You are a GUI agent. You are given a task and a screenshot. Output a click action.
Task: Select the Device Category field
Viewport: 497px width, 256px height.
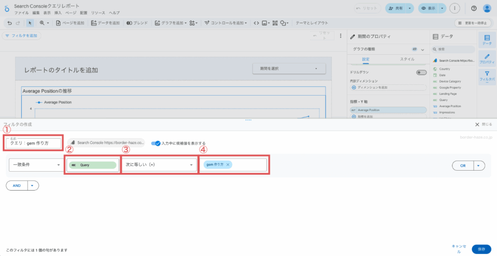coord(450,81)
